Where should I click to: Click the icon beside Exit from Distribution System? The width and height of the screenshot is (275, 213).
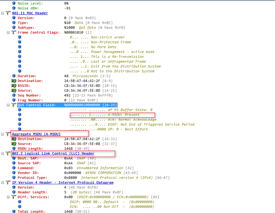point(19,66)
